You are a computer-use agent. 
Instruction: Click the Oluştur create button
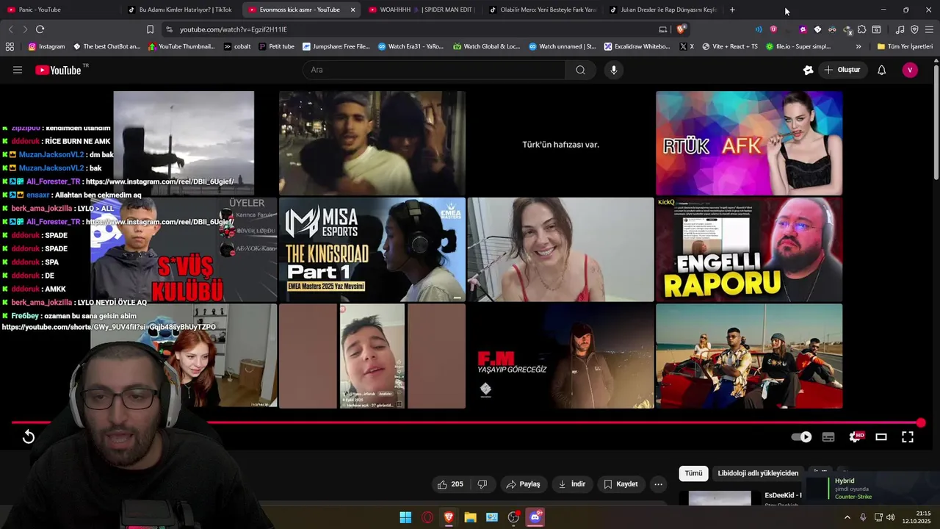tap(842, 70)
